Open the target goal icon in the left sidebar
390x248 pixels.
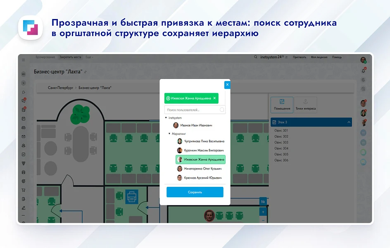[x=24, y=181]
